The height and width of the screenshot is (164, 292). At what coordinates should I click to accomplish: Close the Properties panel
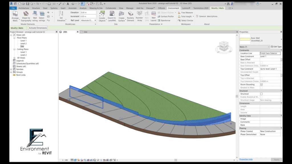coord(281,32)
